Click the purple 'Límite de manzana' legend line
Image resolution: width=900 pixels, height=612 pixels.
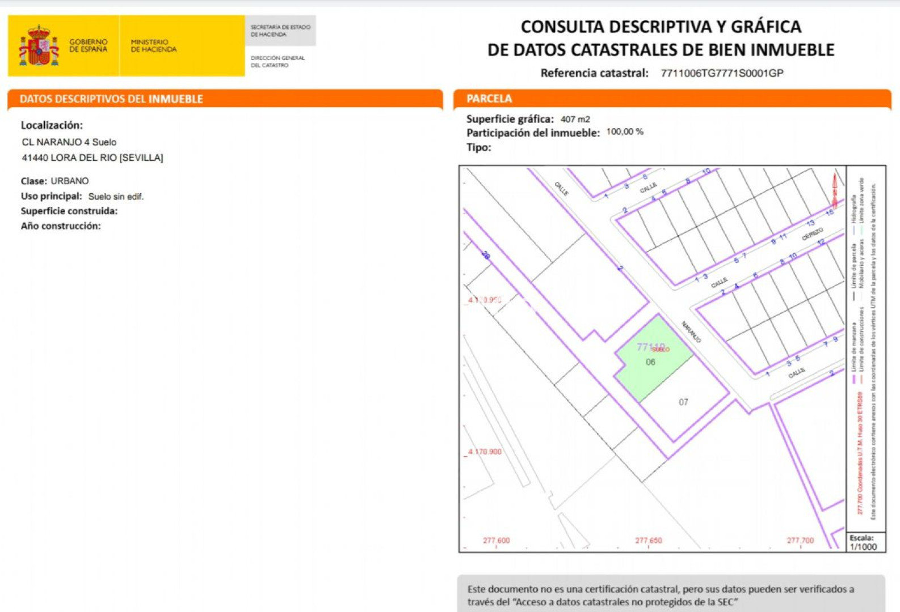coord(853,379)
